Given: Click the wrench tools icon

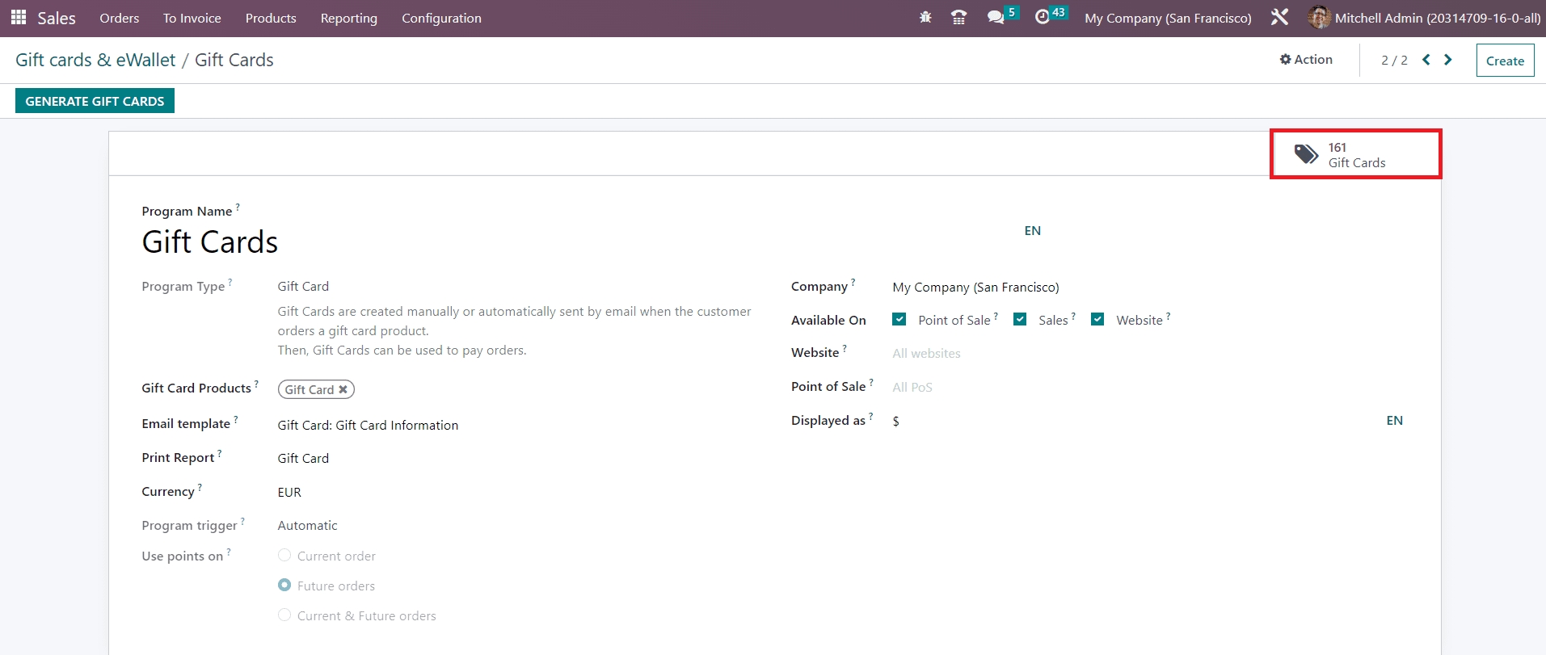Looking at the screenshot, I should click(1279, 18).
